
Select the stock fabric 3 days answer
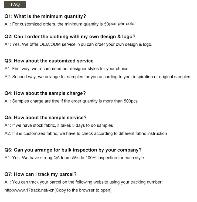click(x=59, y=125)
